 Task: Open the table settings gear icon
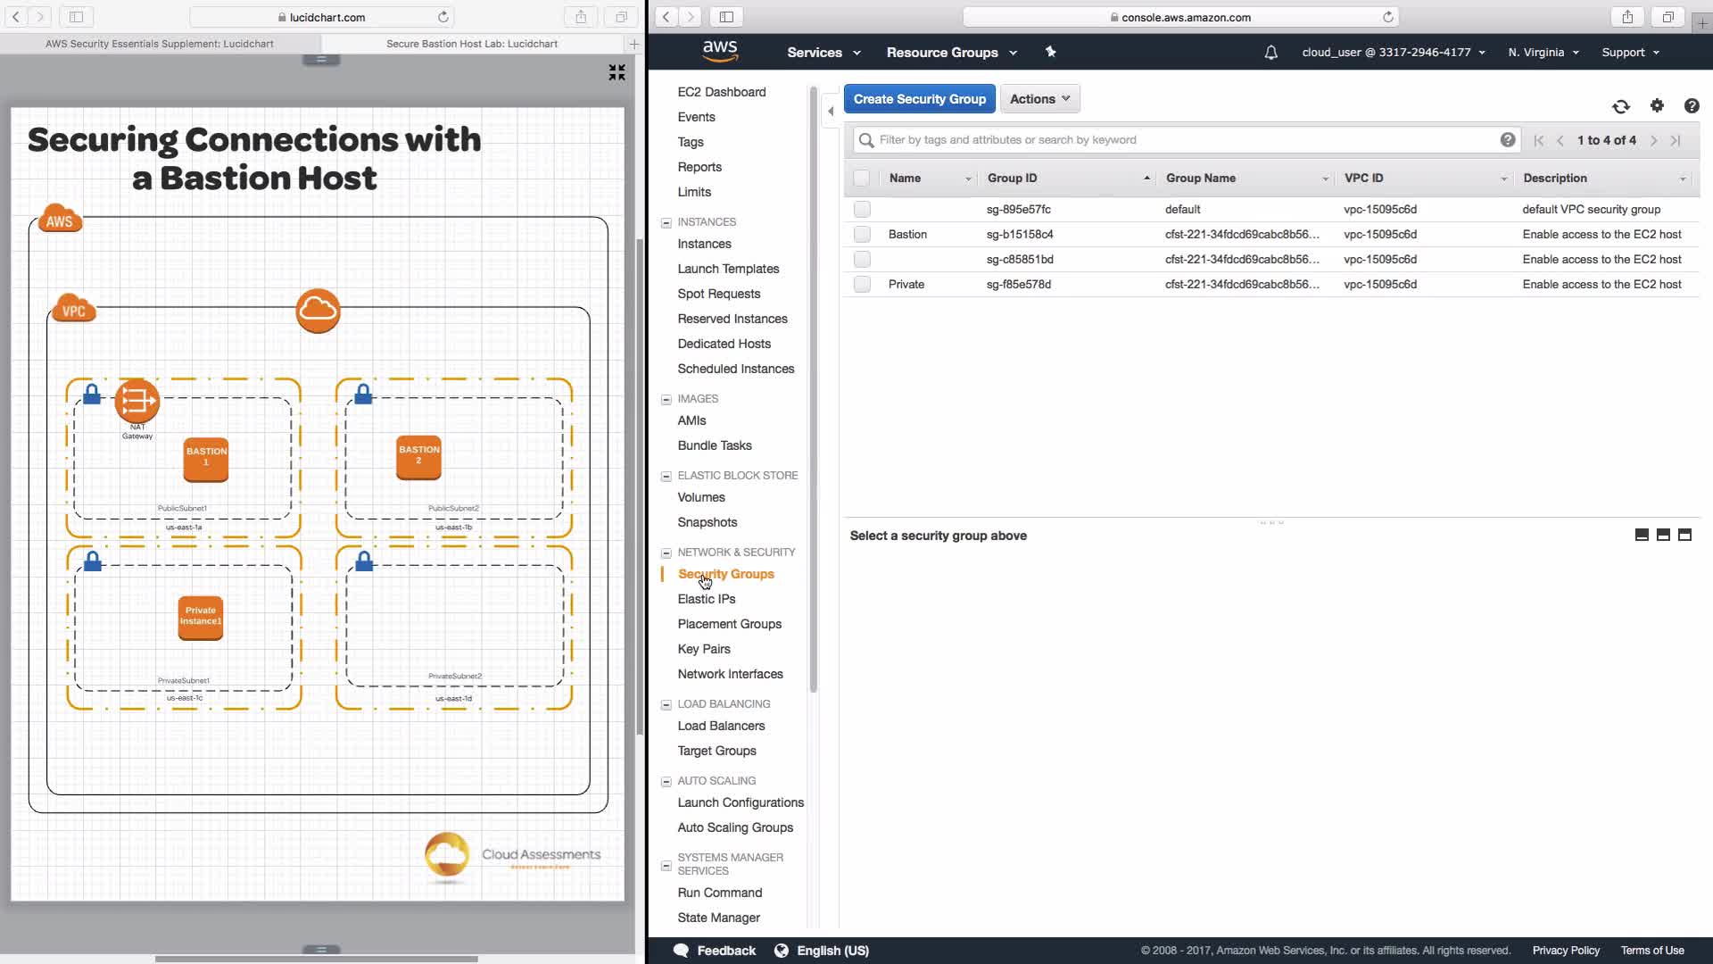1657,105
